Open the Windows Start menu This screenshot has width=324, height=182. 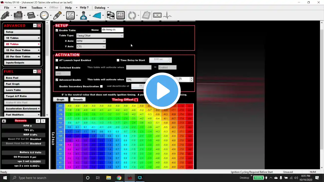(x=5, y=178)
